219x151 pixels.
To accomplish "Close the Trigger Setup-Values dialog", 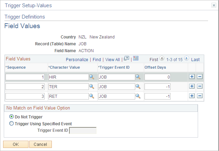I will tap(214, 5).
